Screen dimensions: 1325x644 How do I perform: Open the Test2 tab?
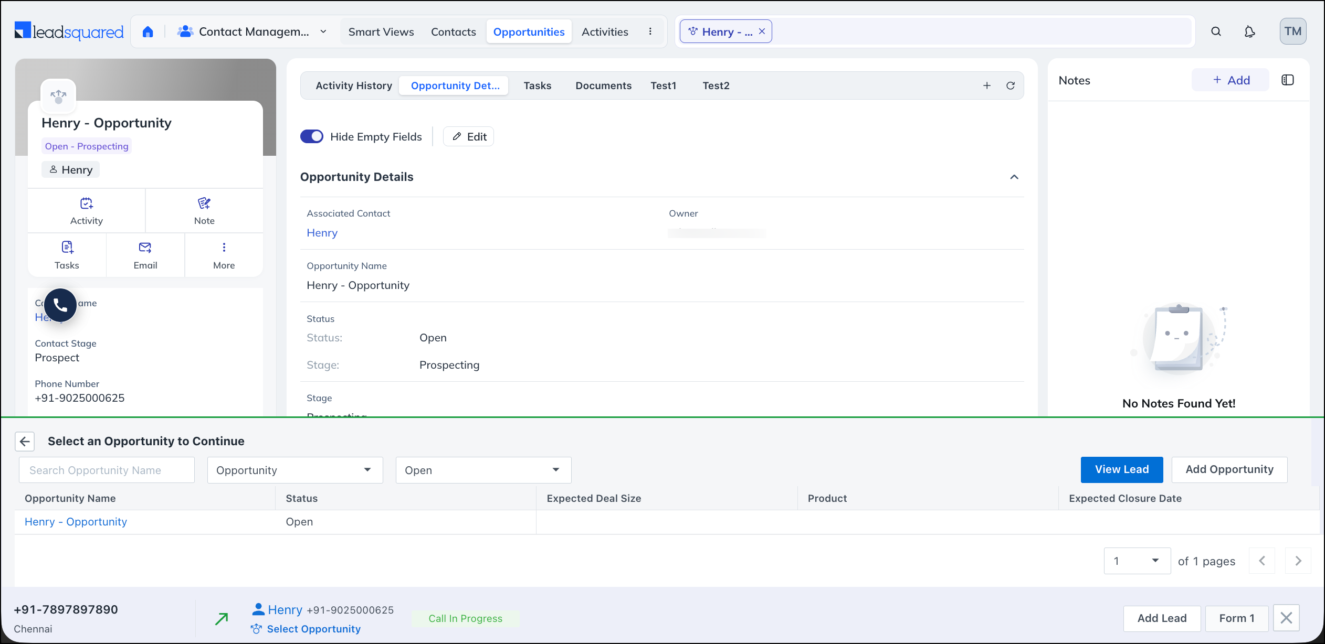pyautogui.click(x=716, y=85)
